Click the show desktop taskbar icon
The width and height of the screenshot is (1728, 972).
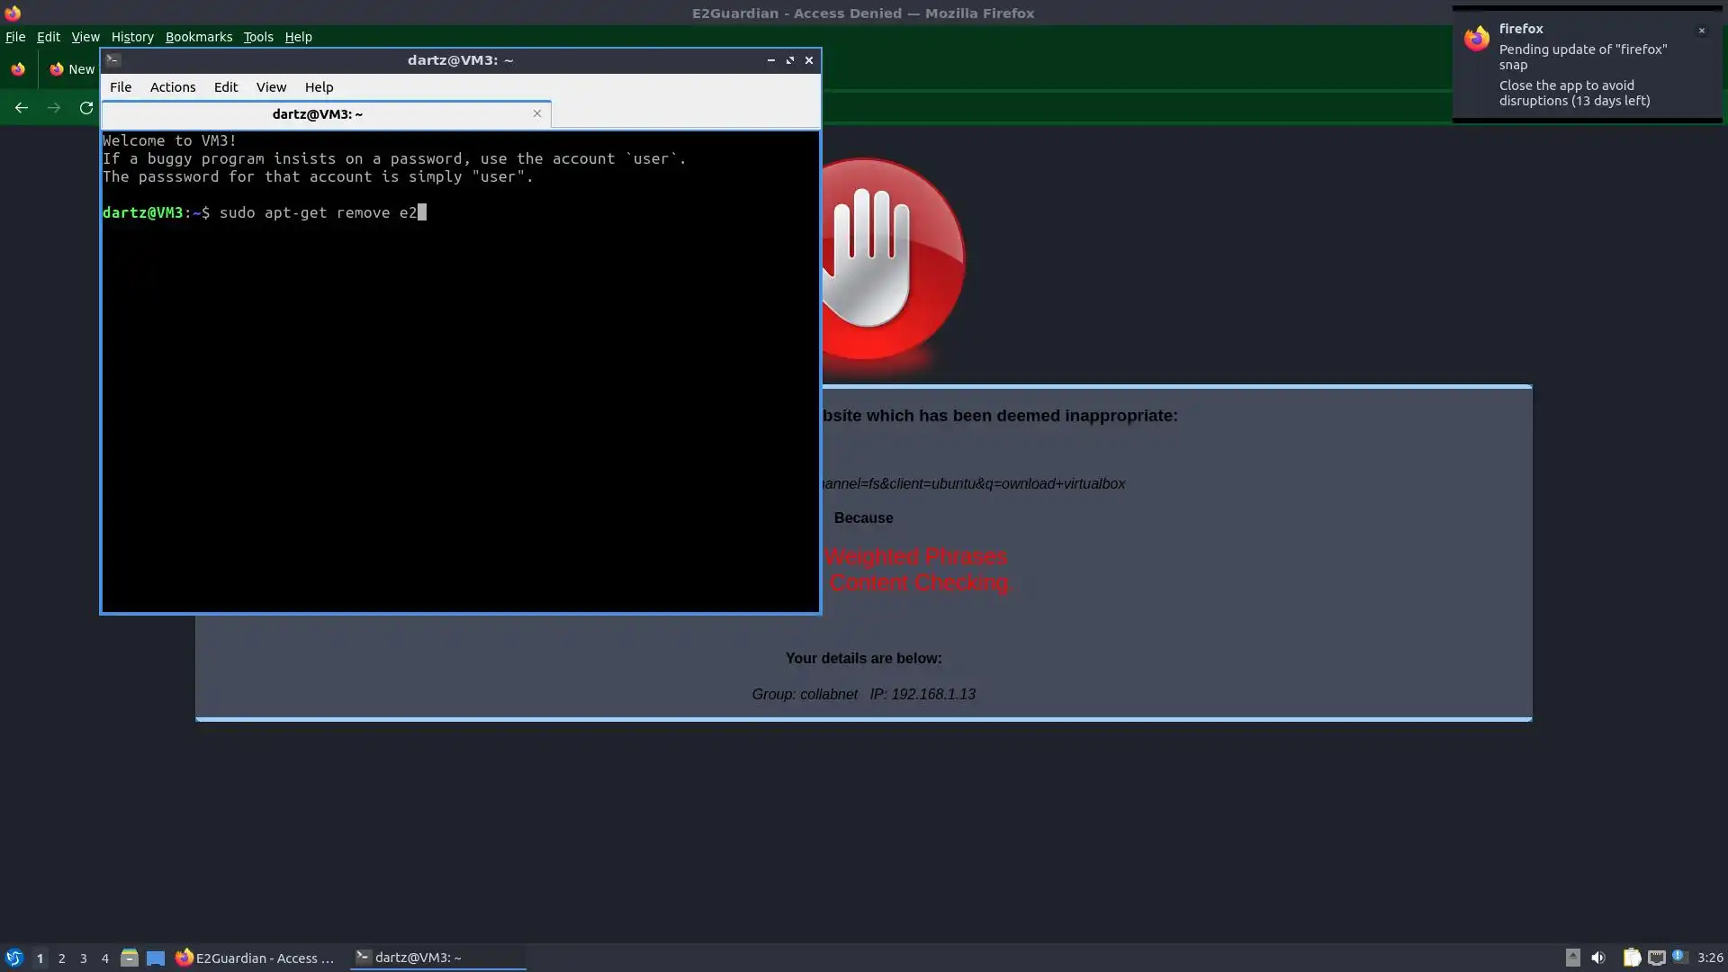click(156, 958)
